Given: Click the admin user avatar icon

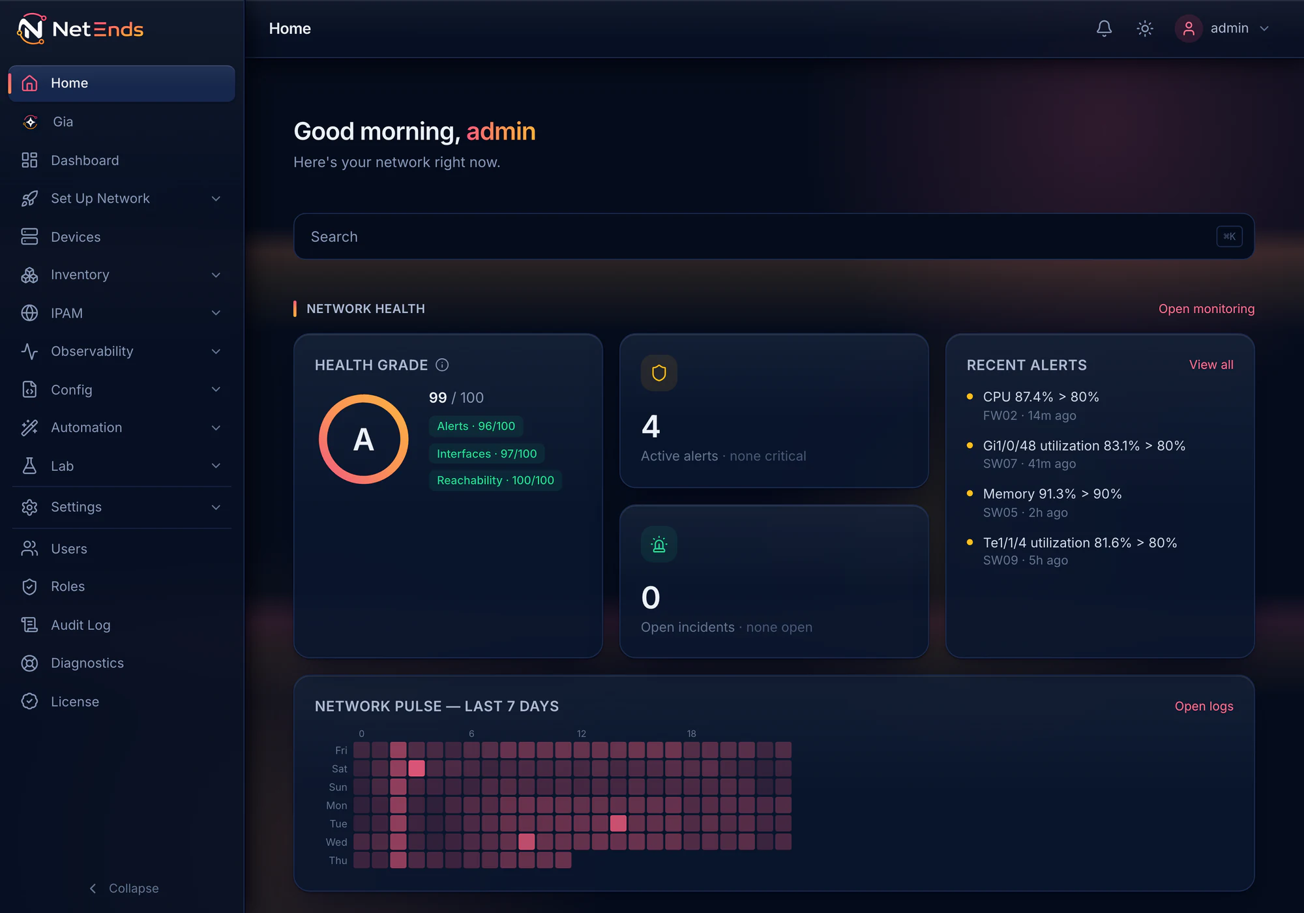Looking at the screenshot, I should coord(1189,29).
